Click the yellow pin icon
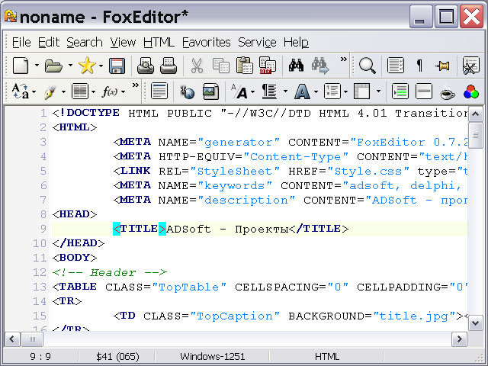The height and width of the screenshot is (366, 488). click(x=442, y=66)
